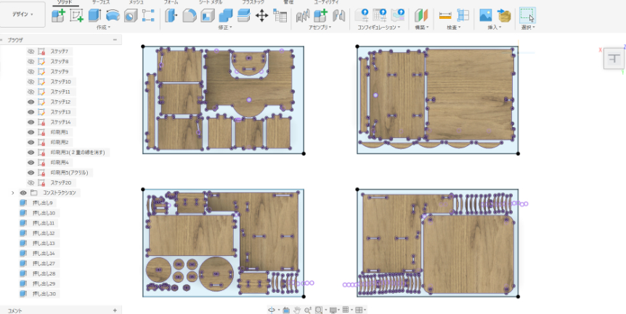Hide sketch スケッチ14
The width and height of the screenshot is (626, 314).
pos(31,122)
